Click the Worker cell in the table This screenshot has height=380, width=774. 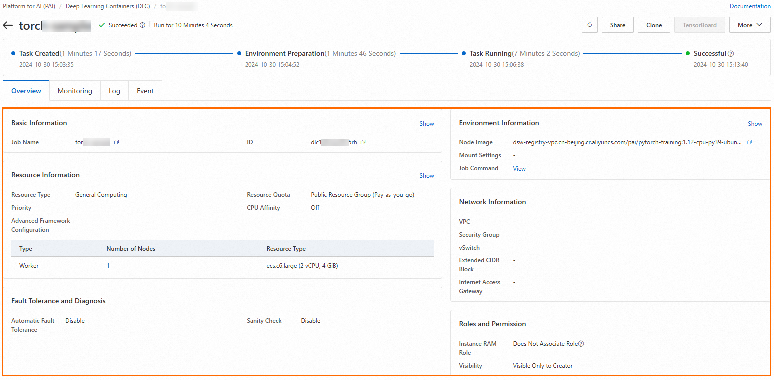(x=29, y=266)
